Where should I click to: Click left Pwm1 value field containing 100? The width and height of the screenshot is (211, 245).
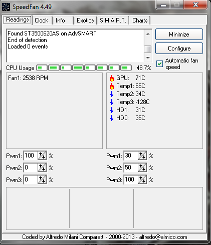click(31, 155)
